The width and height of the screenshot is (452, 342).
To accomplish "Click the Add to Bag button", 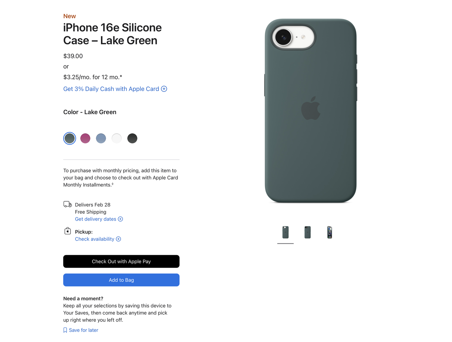I will [121, 280].
